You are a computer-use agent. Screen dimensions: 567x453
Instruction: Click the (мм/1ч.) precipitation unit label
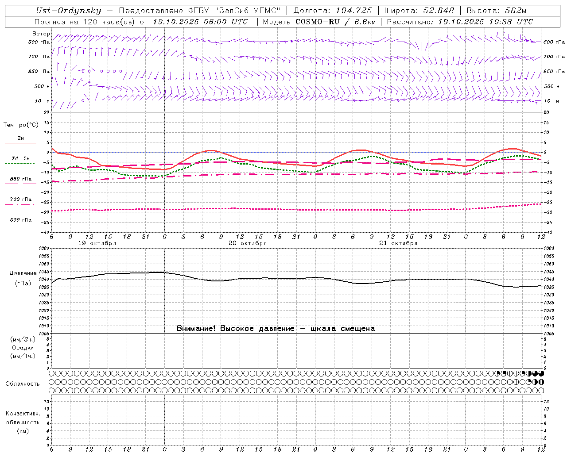pyautogui.click(x=23, y=356)
